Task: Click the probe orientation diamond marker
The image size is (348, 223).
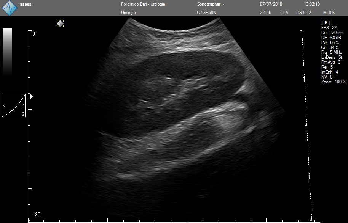Action: [x=60, y=24]
